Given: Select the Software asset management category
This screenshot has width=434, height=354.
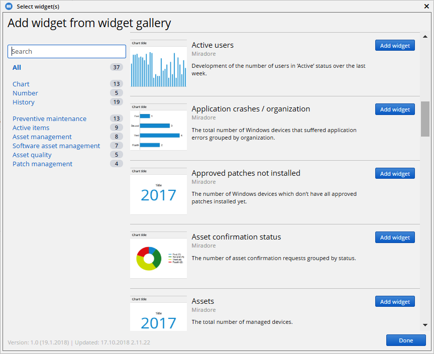Looking at the screenshot, I should click(x=56, y=146).
